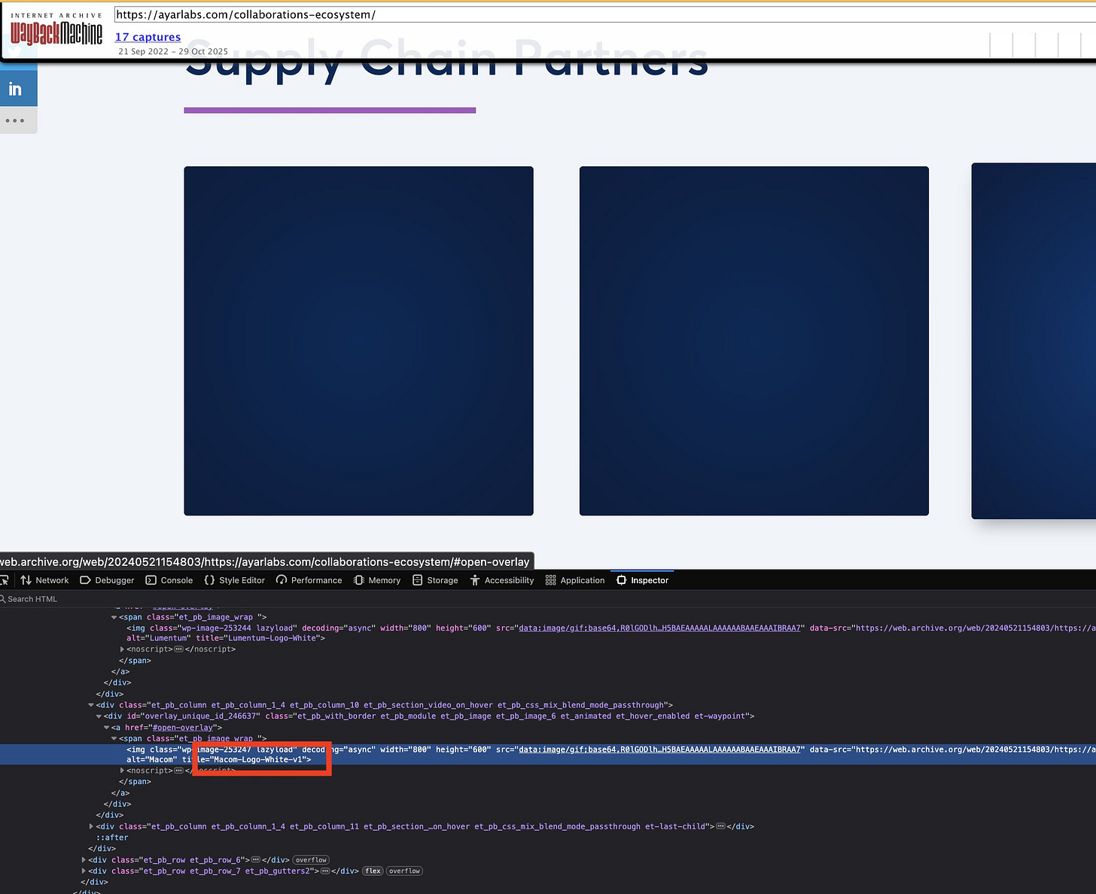The width and height of the screenshot is (1096, 894).
Task: Toggle the flex badge on et_pb_row_7
Action: 373,871
